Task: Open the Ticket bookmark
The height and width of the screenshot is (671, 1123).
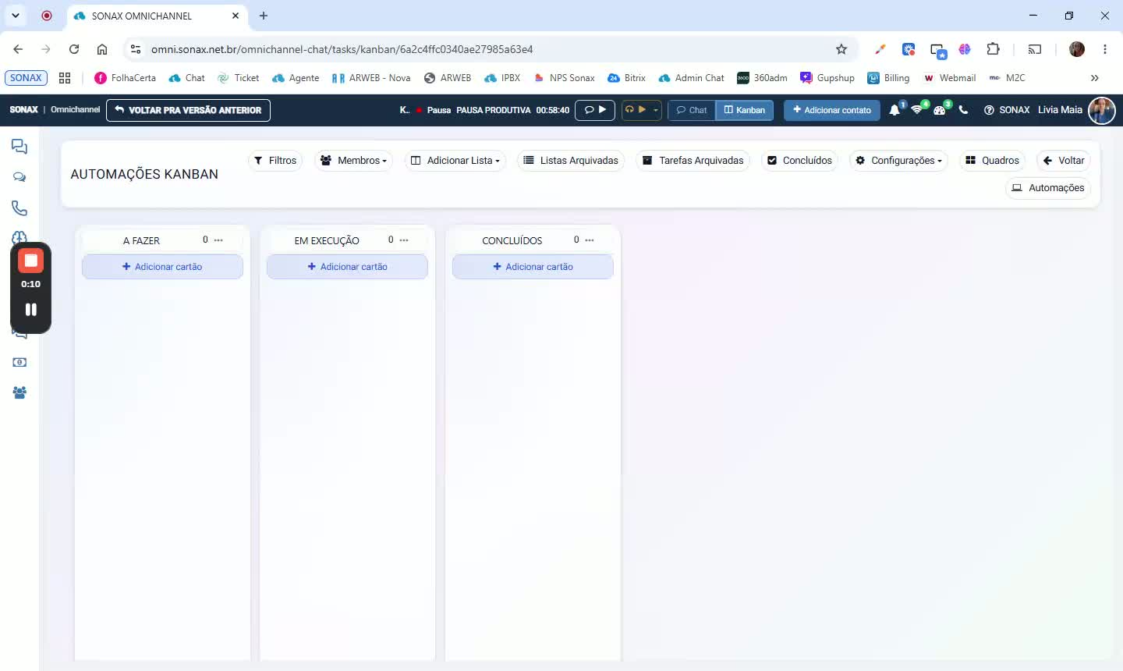Action: click(x=238, y=78)
